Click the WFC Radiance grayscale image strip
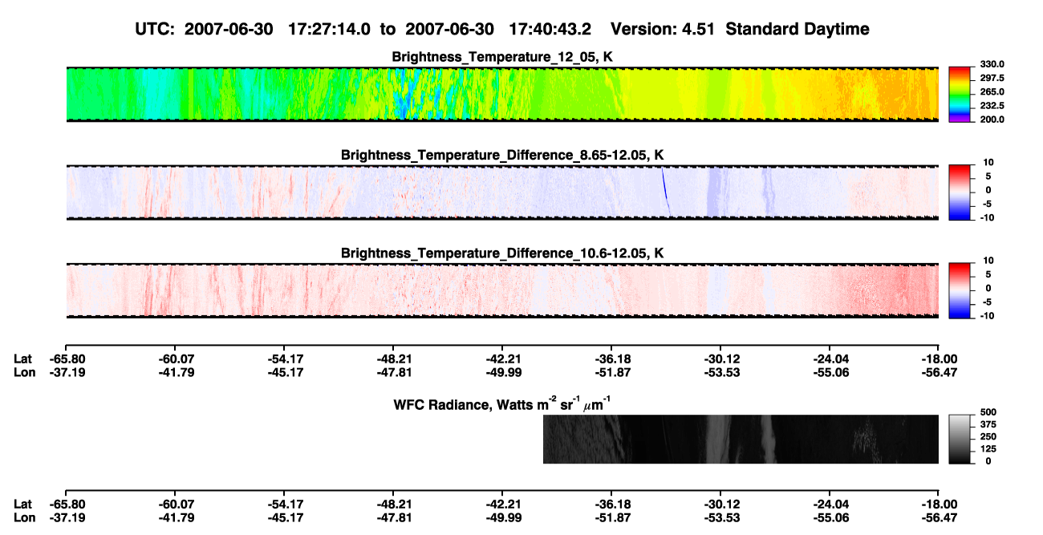This screenshot has width=1043, height=535. point(741,439)
